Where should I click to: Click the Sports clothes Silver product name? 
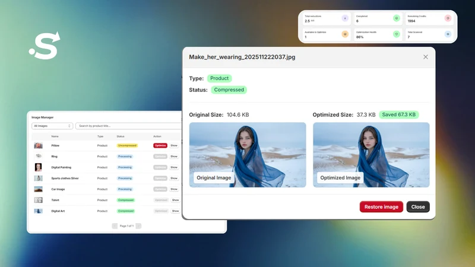65,178
